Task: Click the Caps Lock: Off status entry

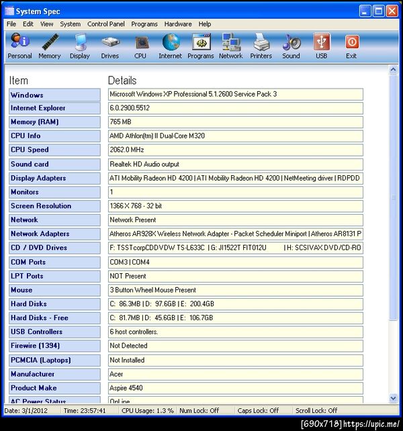Action: tap(258, 411)
